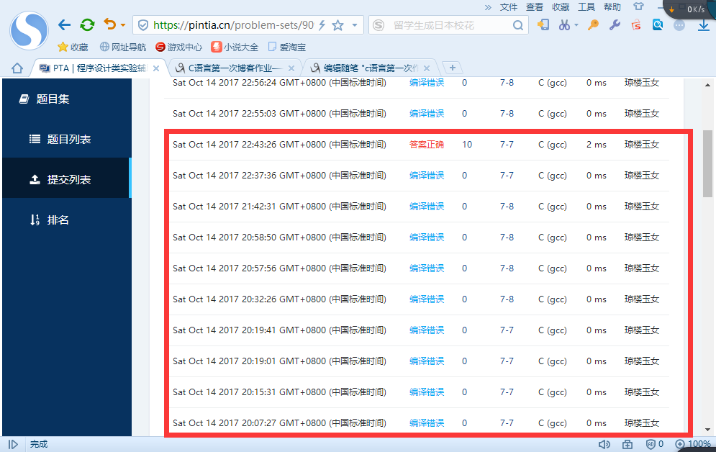Click the scrollbar down arrow

tap(707, 429)
